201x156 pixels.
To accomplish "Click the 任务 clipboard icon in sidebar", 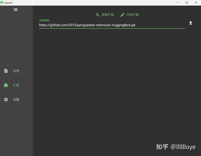I will [x=6, y=71].
